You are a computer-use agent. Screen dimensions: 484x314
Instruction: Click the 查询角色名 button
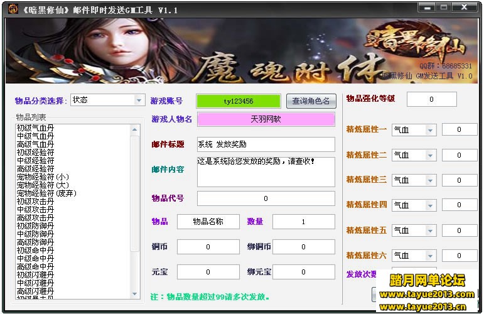click(x=311, y=101)
